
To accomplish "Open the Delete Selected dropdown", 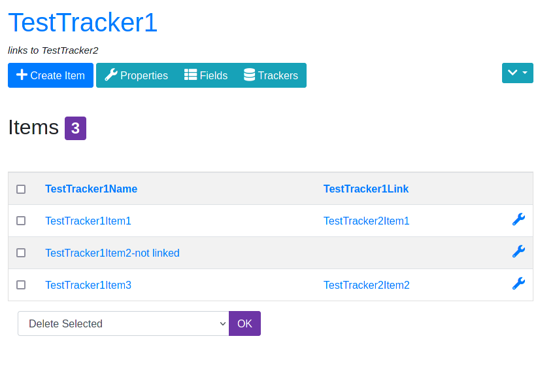I will point(124,323).
